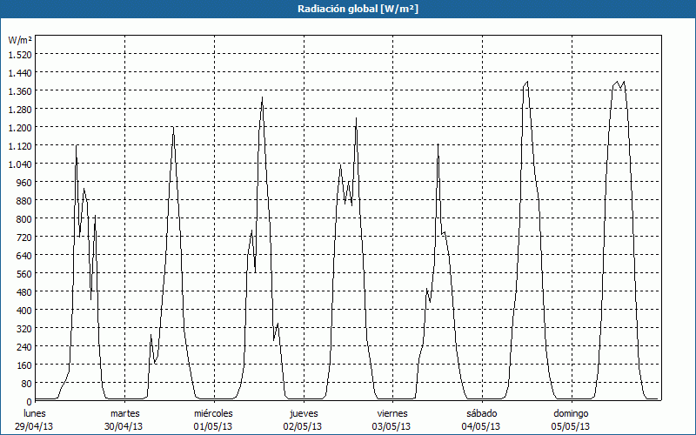Click the 80 y-axis tick label
The image size is (696, 435).
tap(25, 383)
